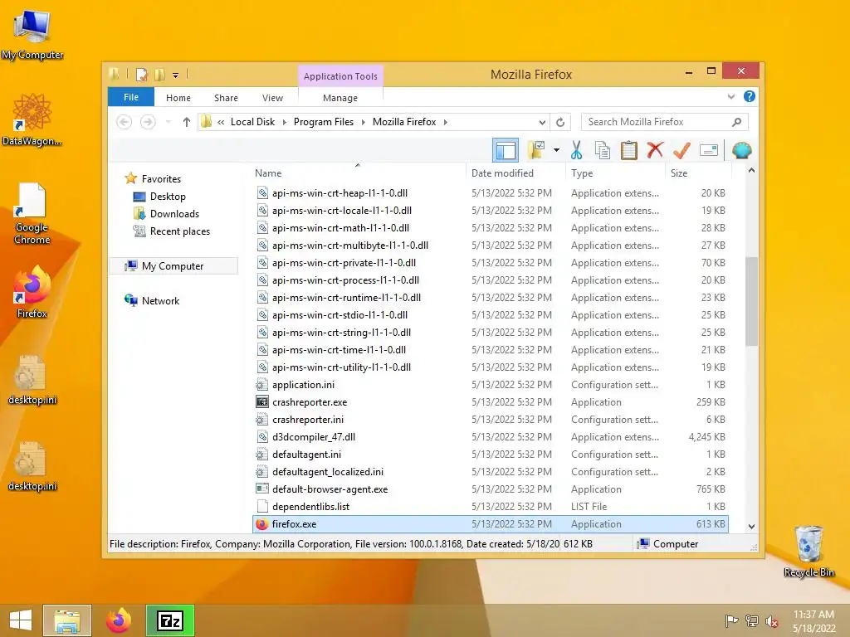Click the Application Tools contextual tab
The height and width of the screenshot is (637, 850).
point(340,76)
